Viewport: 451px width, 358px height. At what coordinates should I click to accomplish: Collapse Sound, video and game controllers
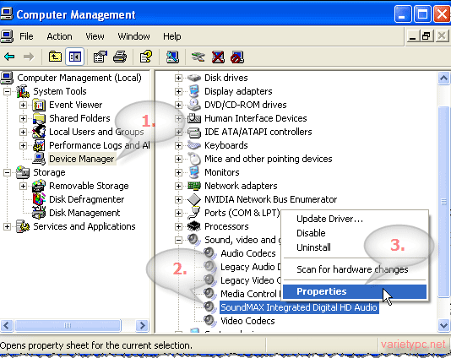pyautogui.click(x=178, y=240)
